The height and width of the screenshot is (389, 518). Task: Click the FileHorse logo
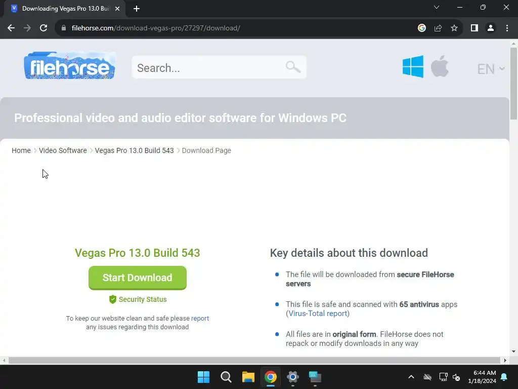(70, 65)
